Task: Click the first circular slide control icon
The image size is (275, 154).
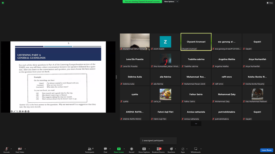Action: coord(12,111)
